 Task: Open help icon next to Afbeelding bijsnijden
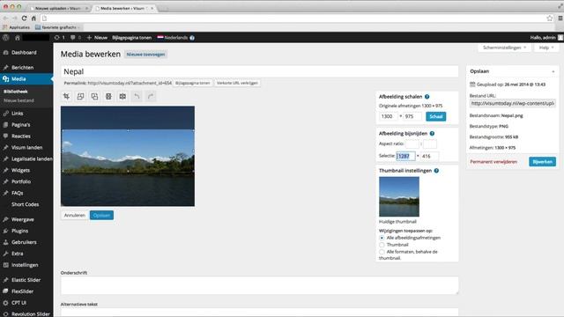point(432,133)
